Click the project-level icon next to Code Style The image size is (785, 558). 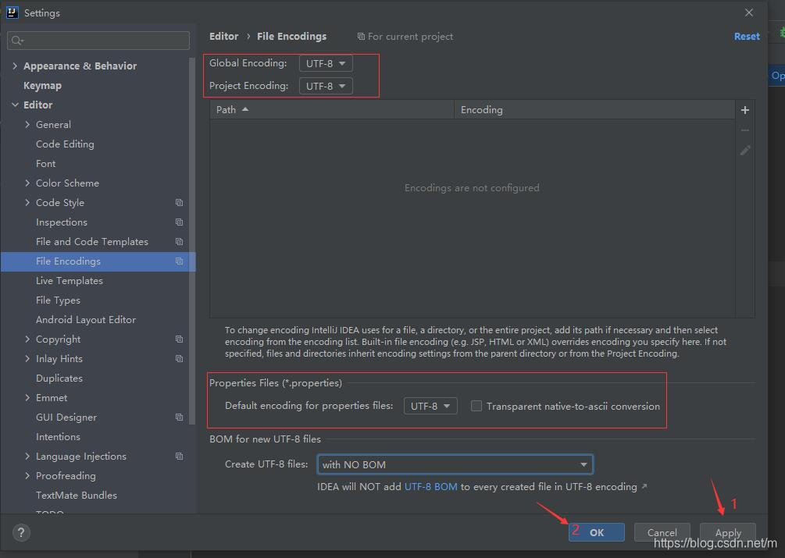179,202
